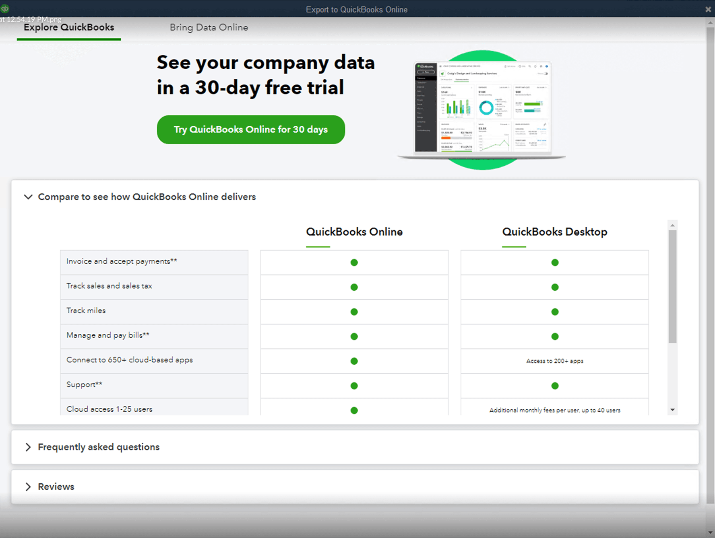Click comparison table scroll down arrow
Viewport: 715px width, 538px height.
(672, 410)
